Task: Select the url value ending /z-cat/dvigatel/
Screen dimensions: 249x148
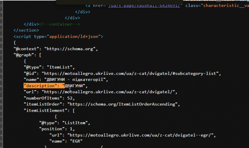Action: [x=108, y=92]
